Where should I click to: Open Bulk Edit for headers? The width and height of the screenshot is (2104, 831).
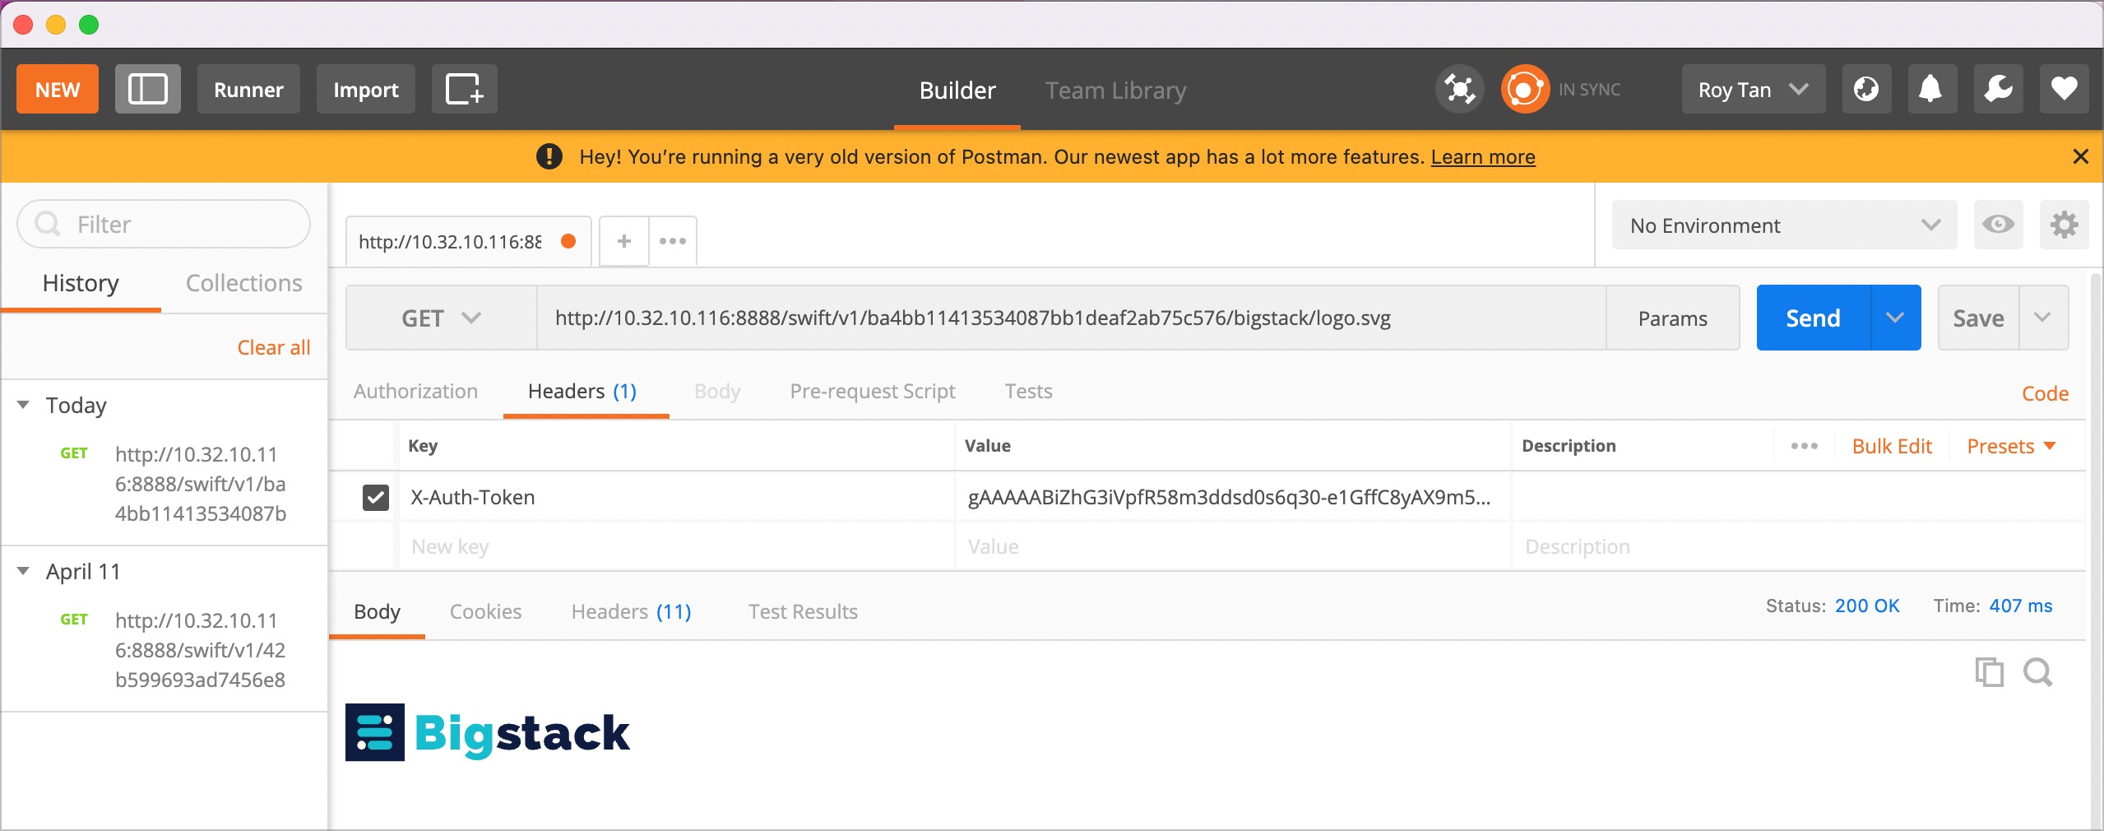coord(1892,446)
